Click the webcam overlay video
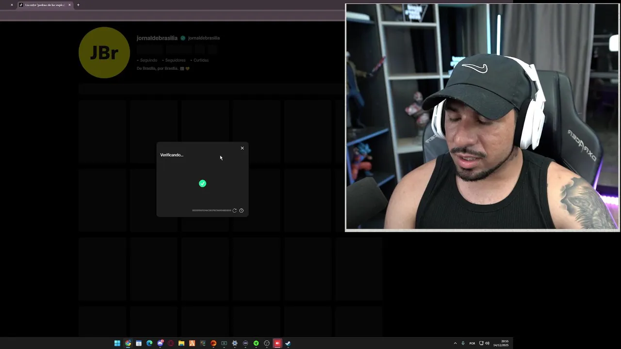 482,117
